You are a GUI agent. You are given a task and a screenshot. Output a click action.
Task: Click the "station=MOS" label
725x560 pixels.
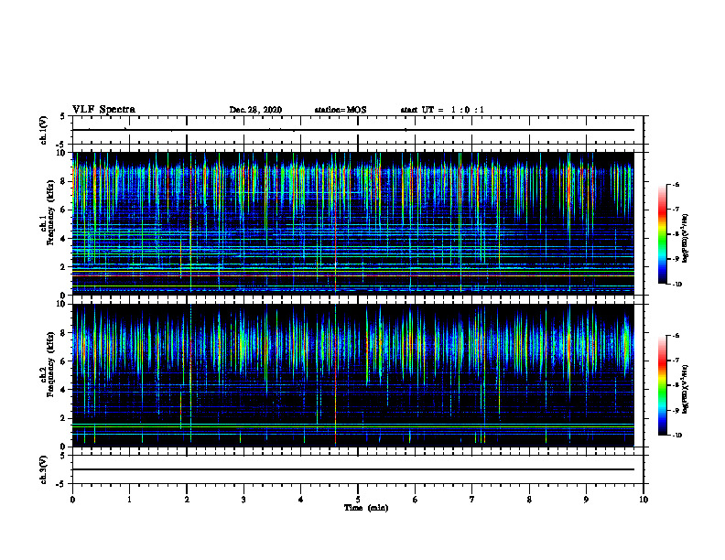341,110
